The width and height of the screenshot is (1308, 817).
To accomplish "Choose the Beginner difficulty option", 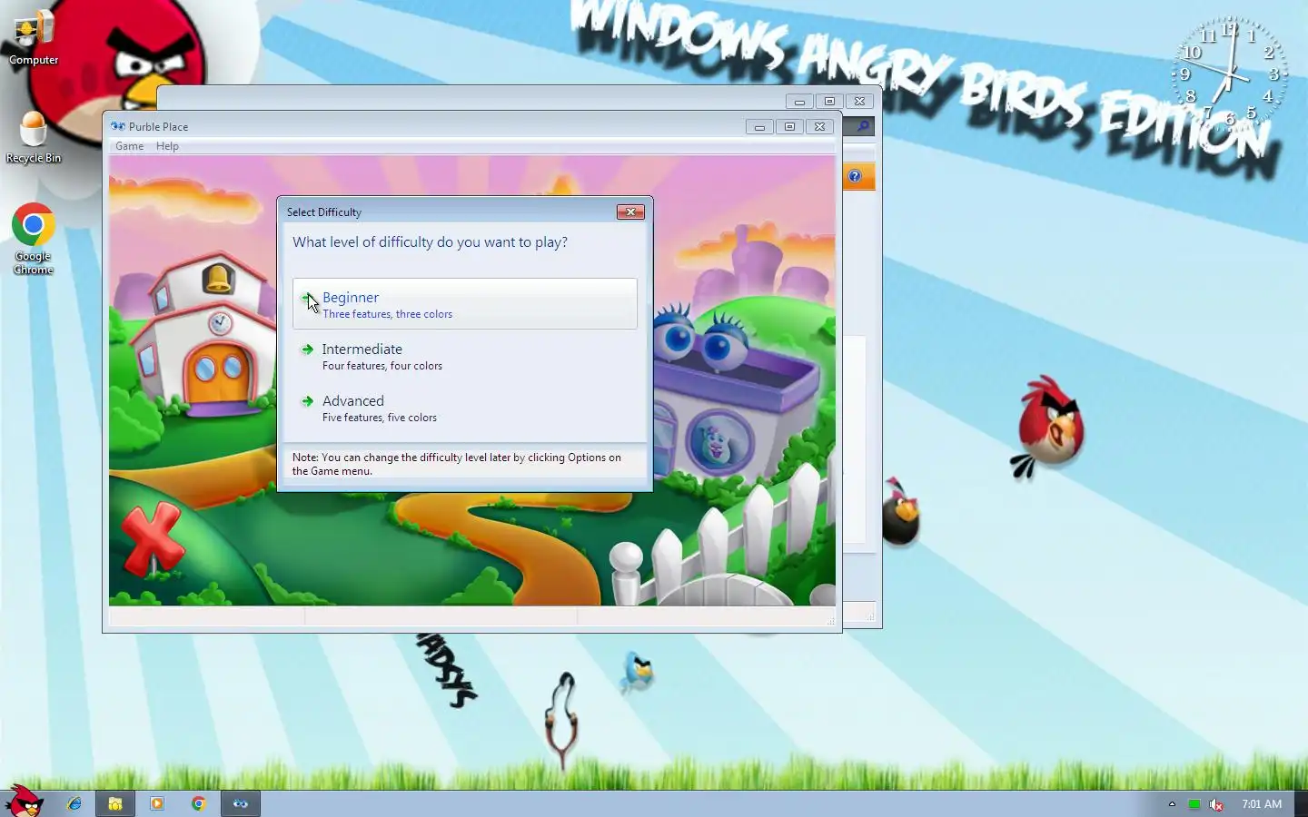I will click(465, 304).
